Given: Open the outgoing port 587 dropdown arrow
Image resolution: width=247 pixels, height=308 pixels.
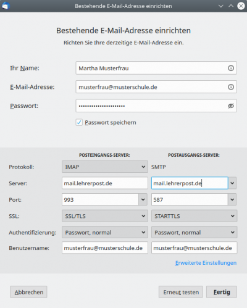Looking at the screenshot, I should tap(232, 199).
